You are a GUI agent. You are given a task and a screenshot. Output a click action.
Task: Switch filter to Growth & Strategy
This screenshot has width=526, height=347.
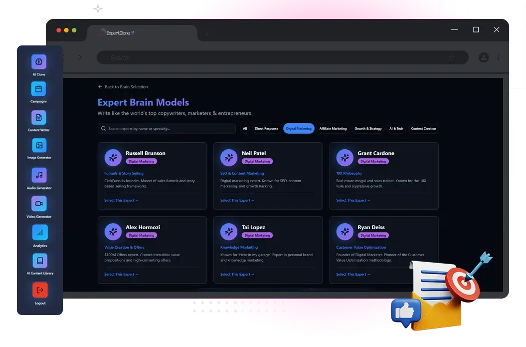(x=367, y=128)
